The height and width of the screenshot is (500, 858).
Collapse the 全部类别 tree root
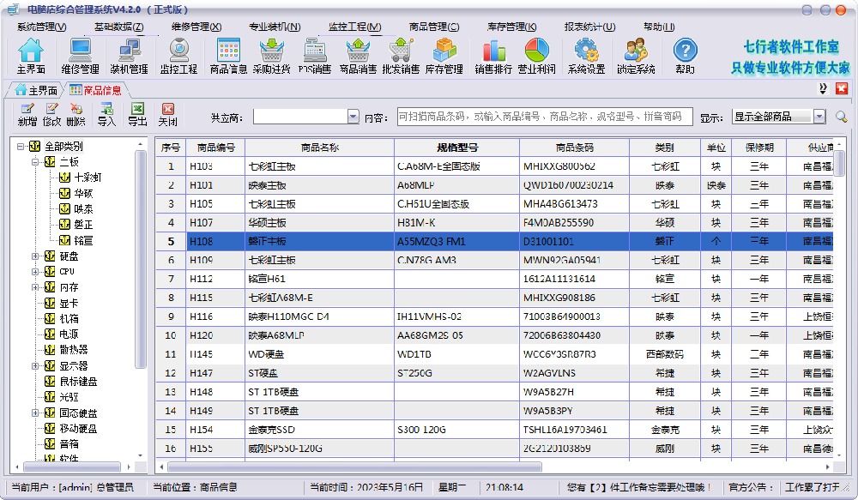[x=21, y=146]
